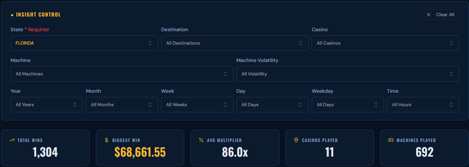
Task: Open the State dropdown showing FLORIDA
Action: tap(84, 43)
